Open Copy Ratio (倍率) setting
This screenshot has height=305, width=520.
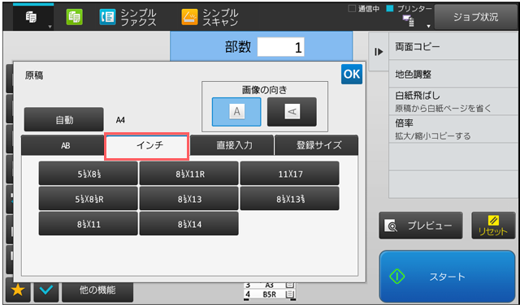[x=453, y=129]
